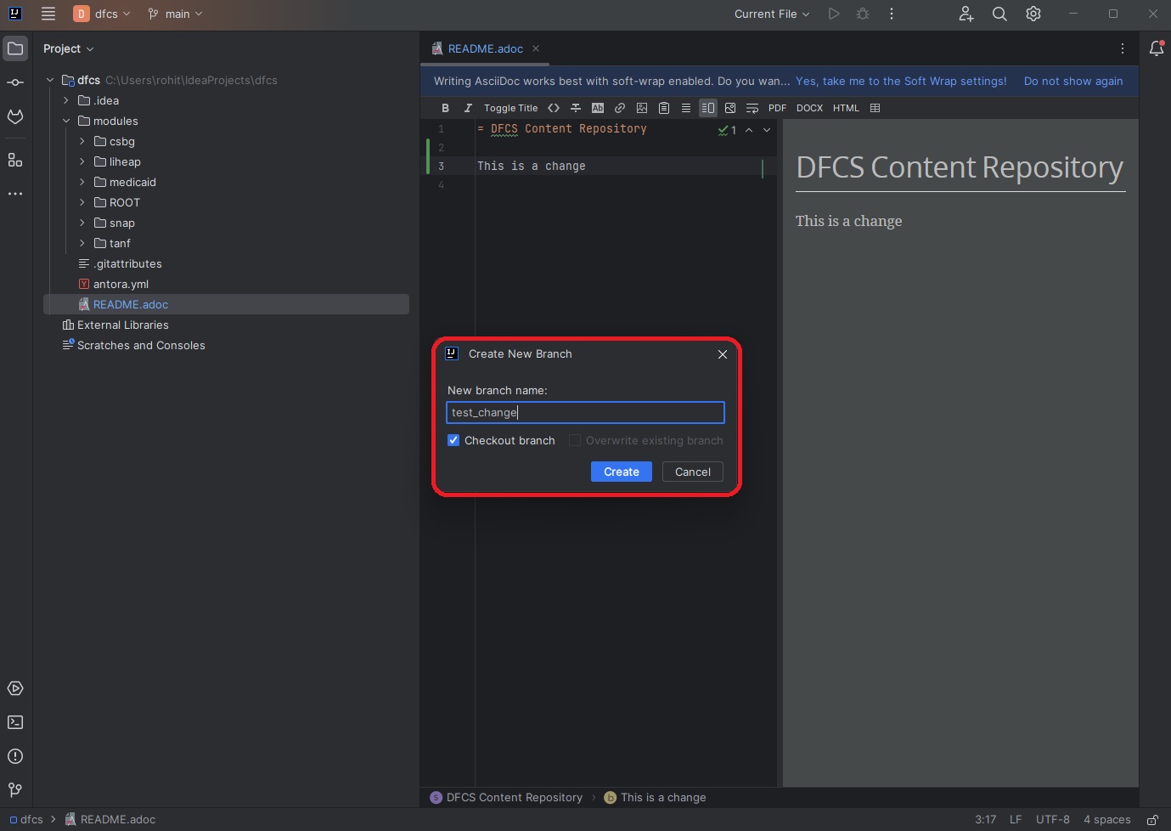The height and width of the screenshot is (831, 1171).
Task: Open Structure tool window icon
Action: click(x=15, y=160)
